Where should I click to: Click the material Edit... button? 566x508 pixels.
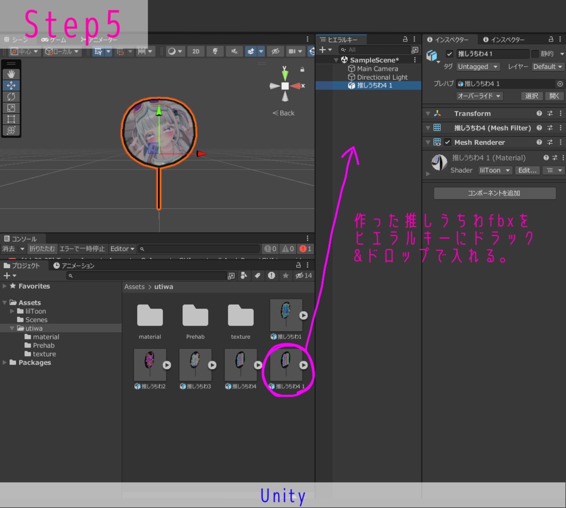527,170
